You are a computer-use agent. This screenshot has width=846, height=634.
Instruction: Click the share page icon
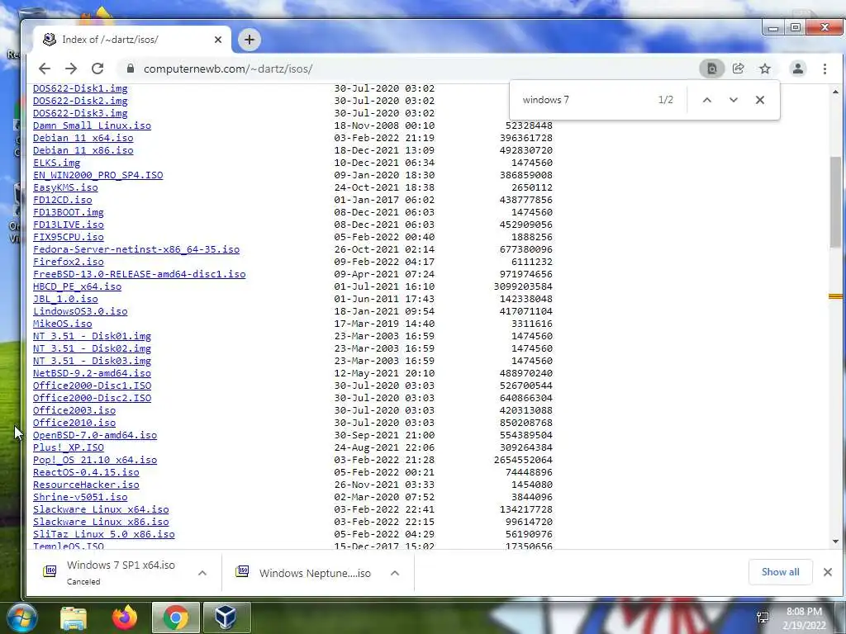[738, 69]
